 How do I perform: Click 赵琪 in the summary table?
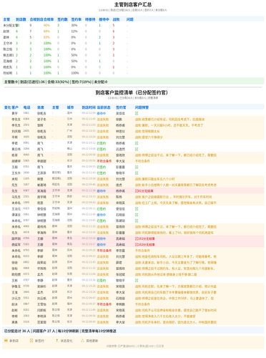point(6,32)
